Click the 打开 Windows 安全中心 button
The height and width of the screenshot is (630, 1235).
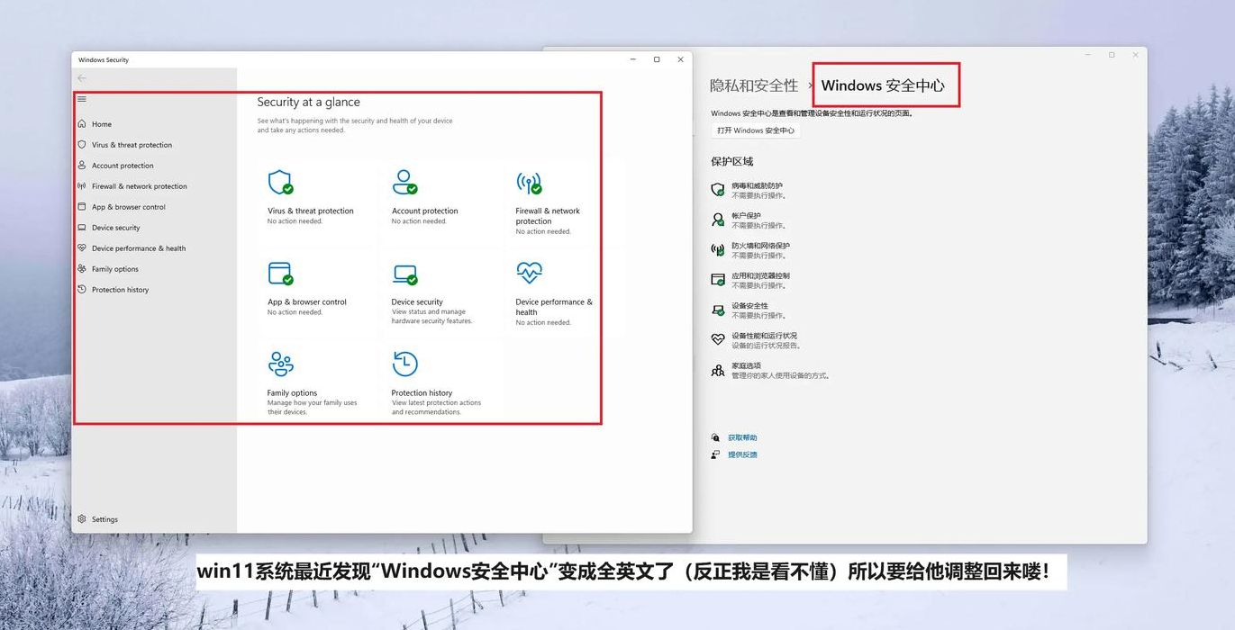click(x=756, y=130)
